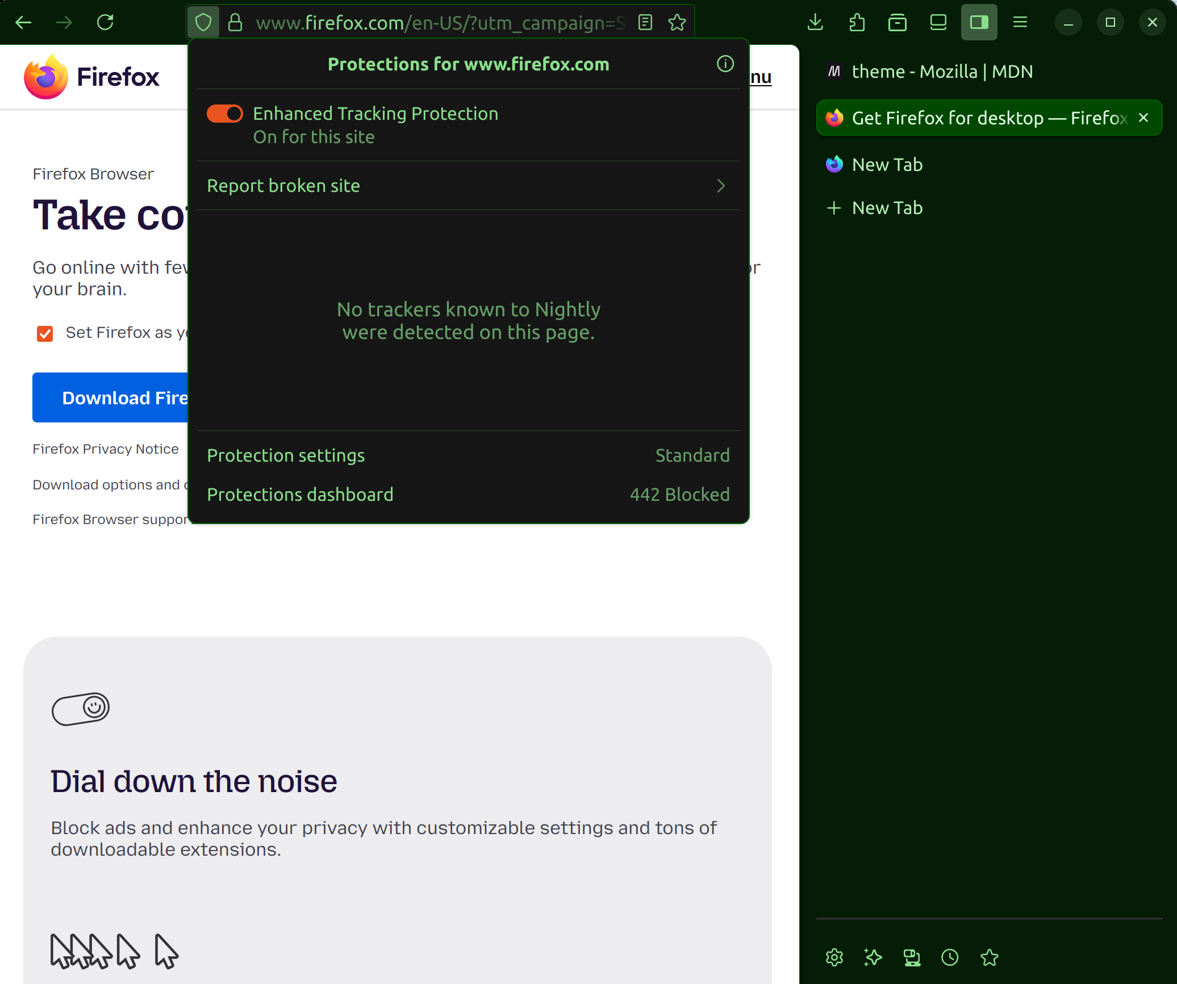Expand Report broken site chevron
The image size is (1177, 984).
720,186
